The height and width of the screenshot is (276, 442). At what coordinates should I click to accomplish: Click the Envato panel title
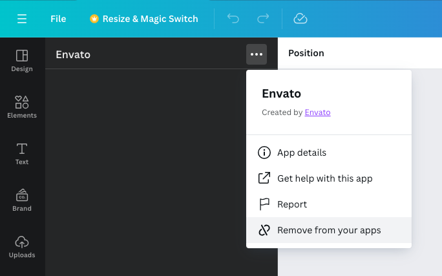(x=73, y=55)
